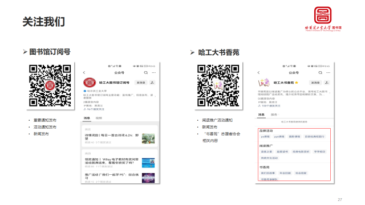The image size is (365, 205).
Task: Click the 阅读推广活动通知 bullet
Action: 217,120
